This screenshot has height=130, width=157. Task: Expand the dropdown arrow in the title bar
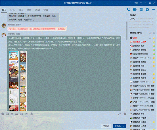tap(141, 3)
